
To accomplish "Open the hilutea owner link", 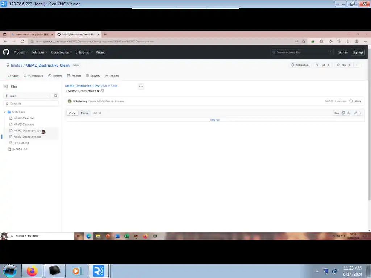I will tap(17, 65).
